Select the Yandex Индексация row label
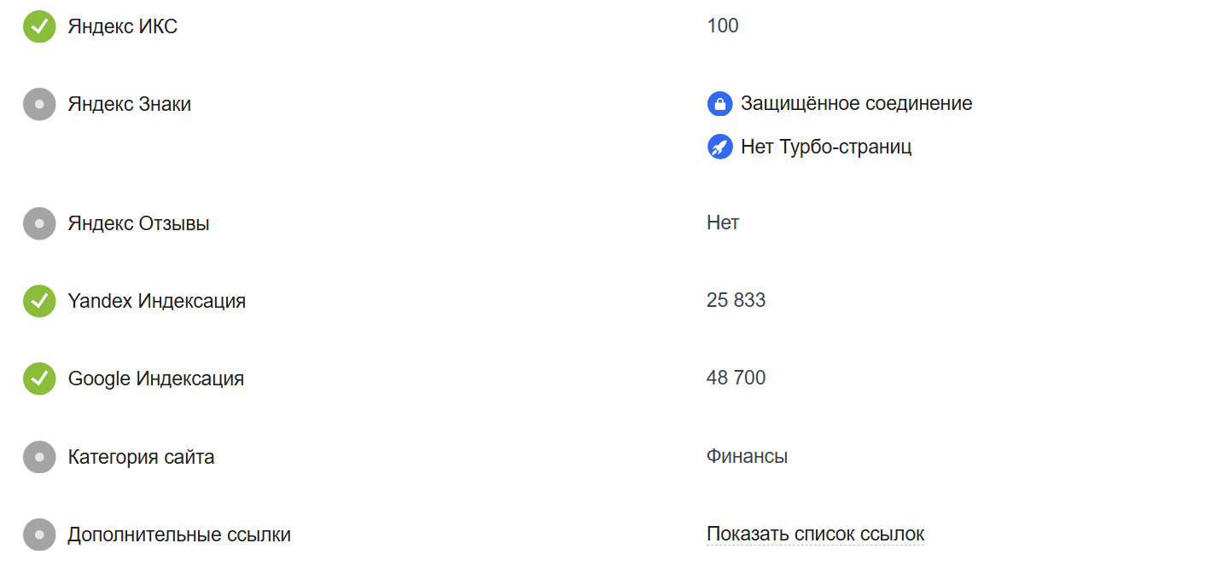Screen dimensions: 1211x572 tap(157, 301)
